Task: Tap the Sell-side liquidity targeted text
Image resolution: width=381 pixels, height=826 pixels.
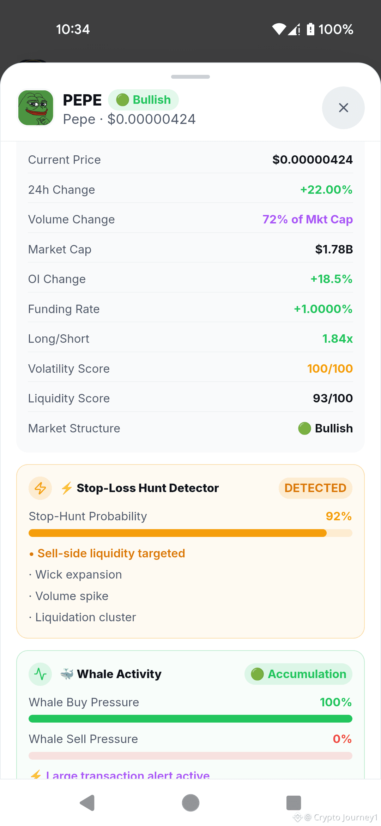Action: click(111, 553)
